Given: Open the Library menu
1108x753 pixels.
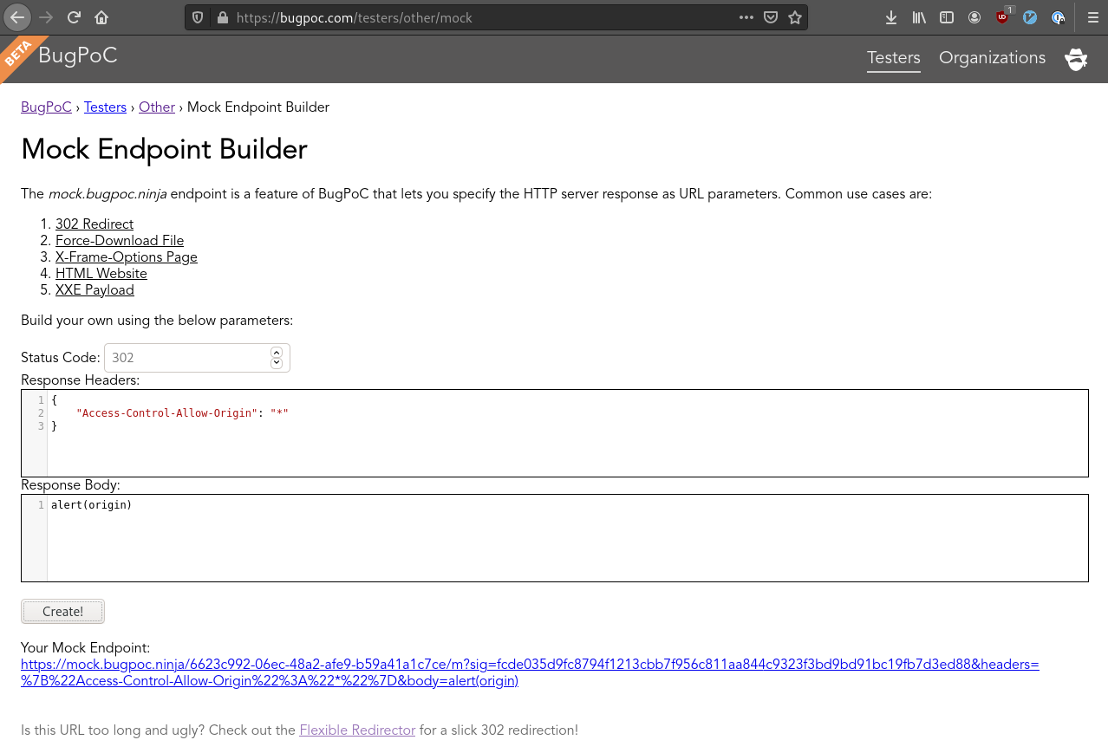Looking at the screenshot, I should click(x=919, y=17).
